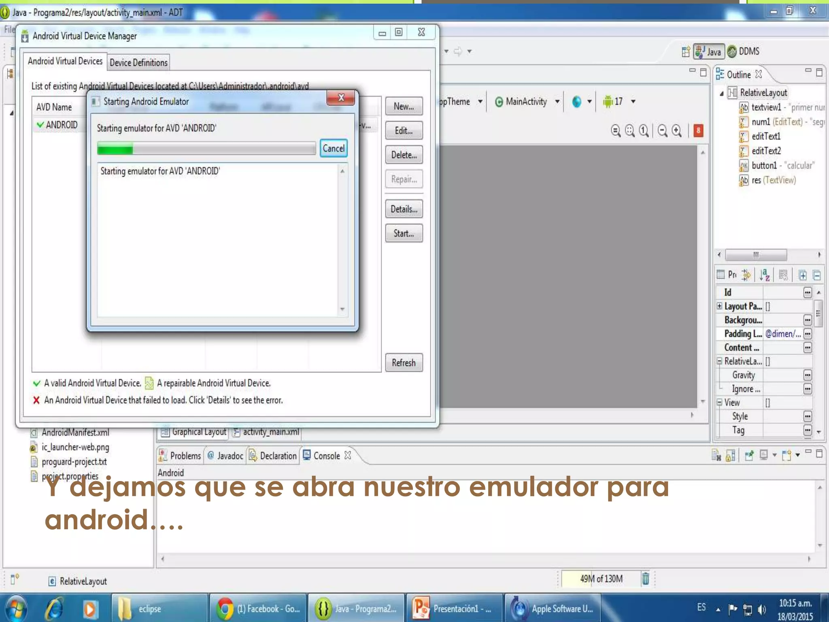Click the console pin icon
Screen dimensions: 829x622
click(749, 455)
